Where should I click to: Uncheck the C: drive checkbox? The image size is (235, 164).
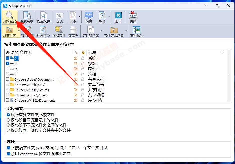tap(8, 58)
